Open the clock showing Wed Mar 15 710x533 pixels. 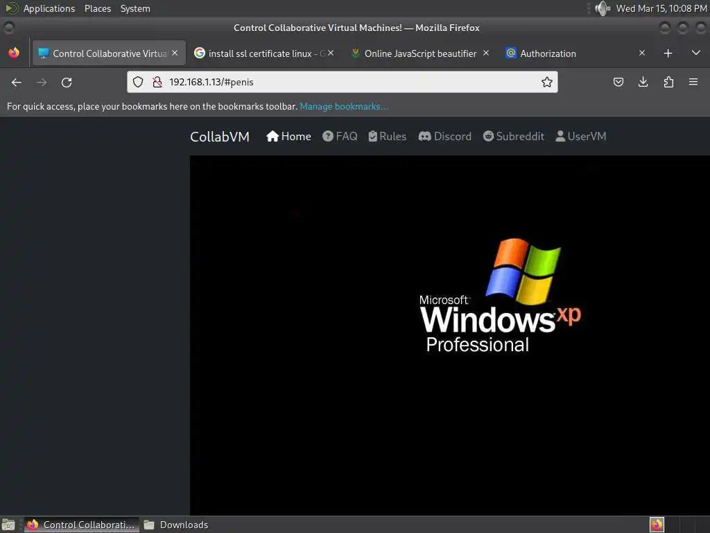tap(661, 8)
